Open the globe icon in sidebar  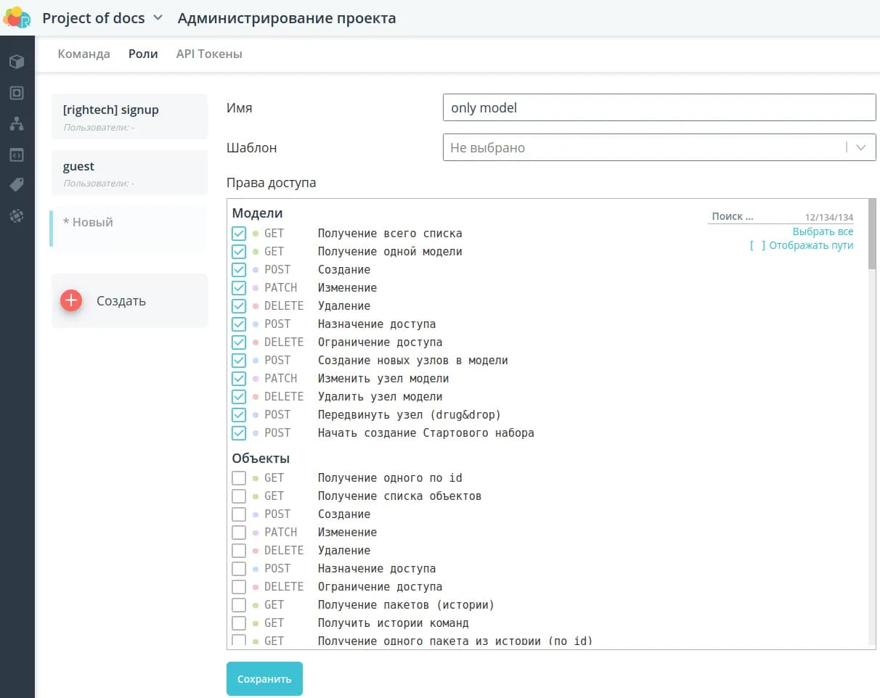pyautogui.click(x=17, y=215)
